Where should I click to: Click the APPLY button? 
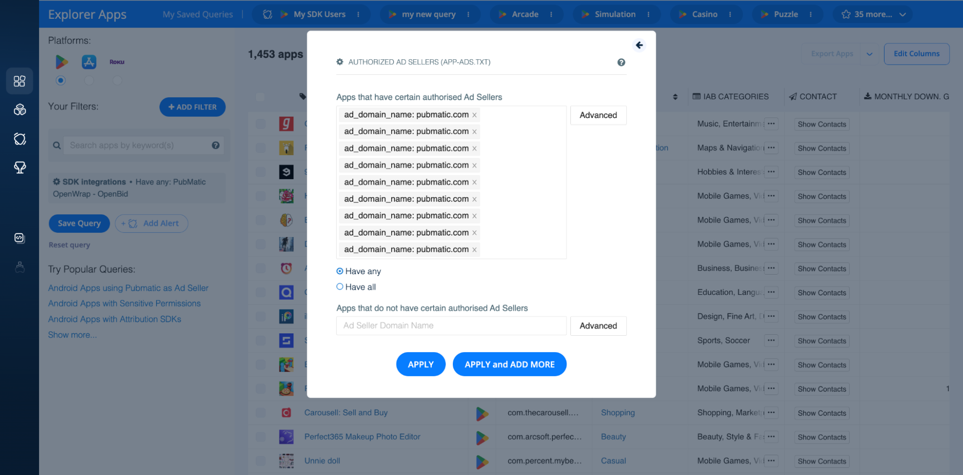tap(421, 364)
